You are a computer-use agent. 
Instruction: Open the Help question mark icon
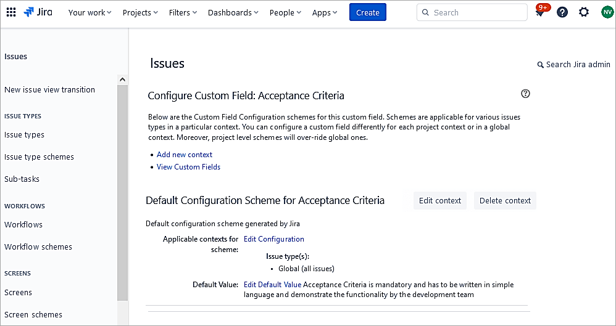point(562,12)
